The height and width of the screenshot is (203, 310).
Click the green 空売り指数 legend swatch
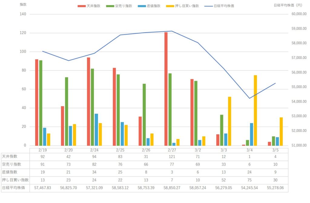[110, 6]
